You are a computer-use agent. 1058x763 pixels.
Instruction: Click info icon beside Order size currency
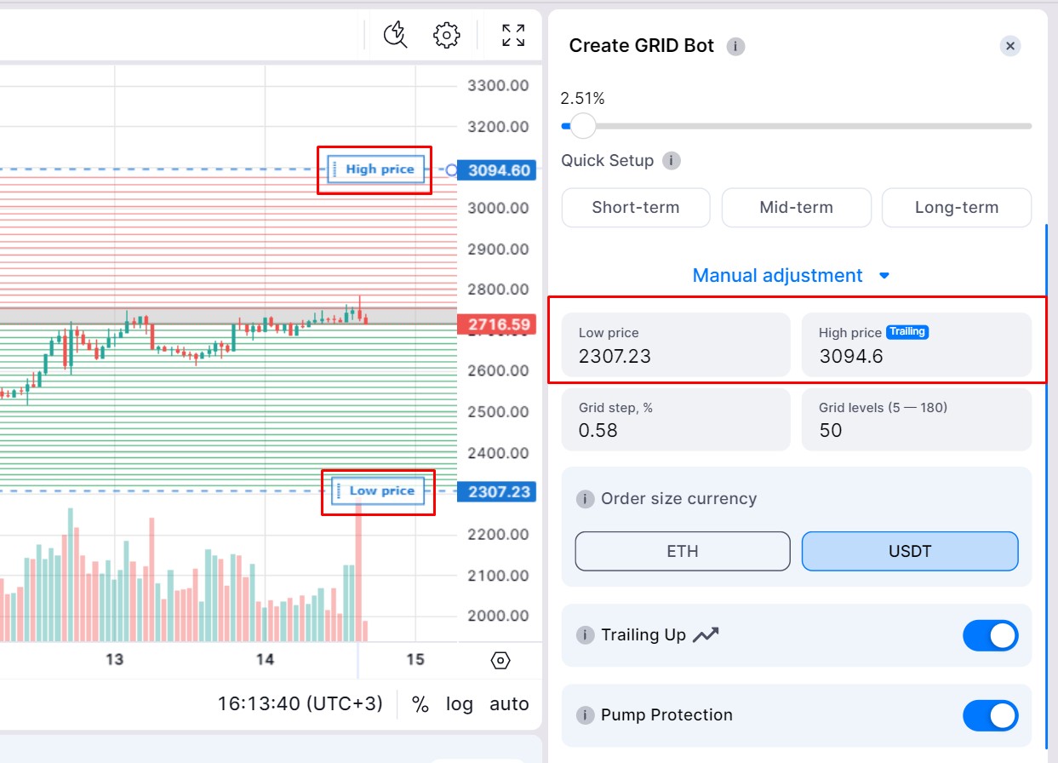(585, 499)
